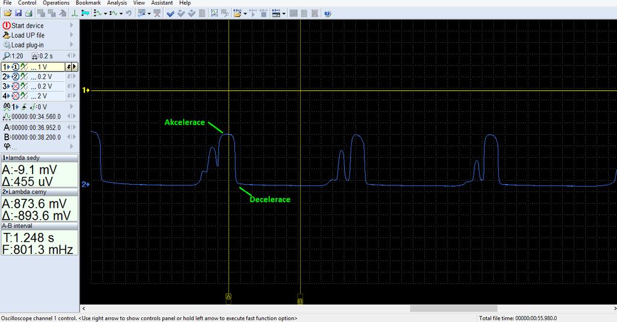Click cursor B time 00000:00:38.200.0

(x=36, y=137)
